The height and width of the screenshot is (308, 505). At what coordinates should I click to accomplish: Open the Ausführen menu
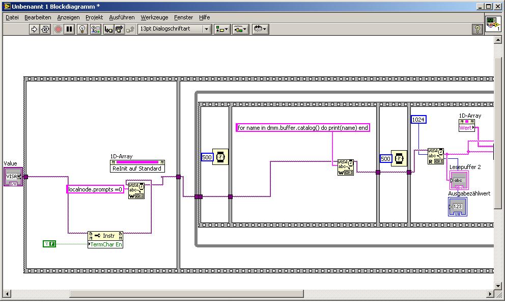point(122,17)
